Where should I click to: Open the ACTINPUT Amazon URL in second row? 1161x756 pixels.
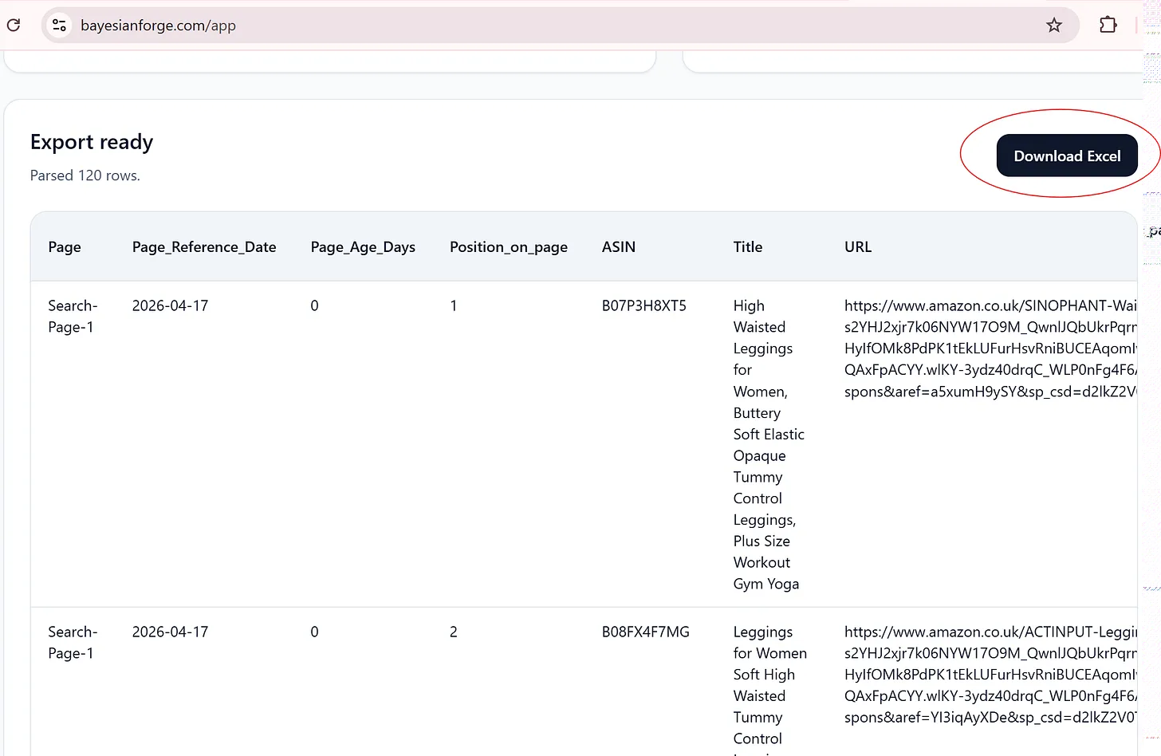click(989, 632)
